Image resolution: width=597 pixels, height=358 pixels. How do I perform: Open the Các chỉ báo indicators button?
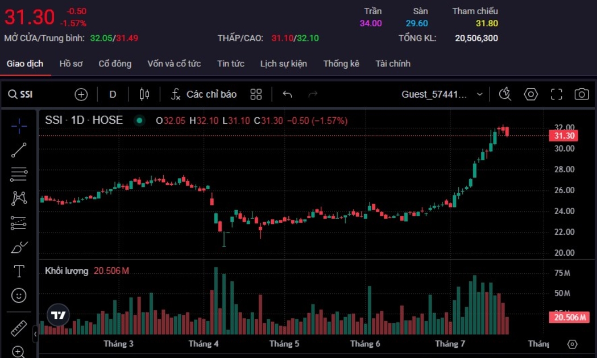click(204, 94)
